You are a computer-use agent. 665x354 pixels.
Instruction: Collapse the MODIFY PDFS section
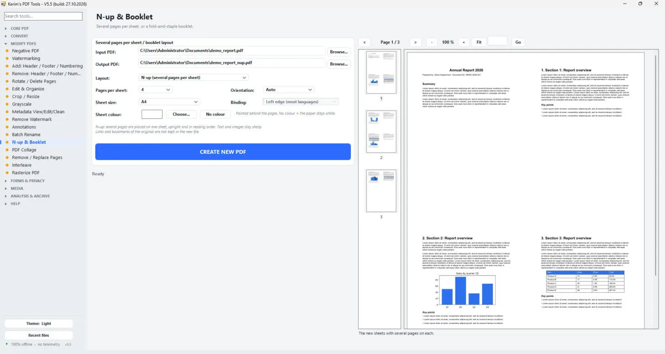click(23, 43)
